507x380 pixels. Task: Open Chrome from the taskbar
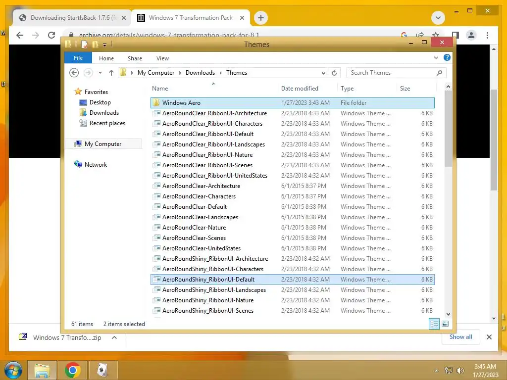point(73,370)
